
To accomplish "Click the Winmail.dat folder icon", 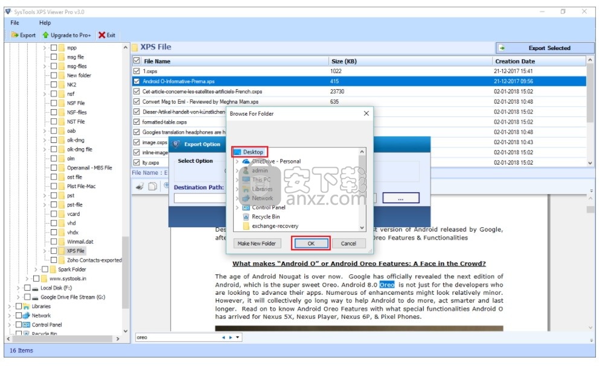I will point(62,242).
